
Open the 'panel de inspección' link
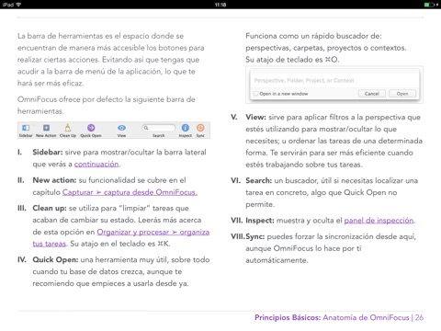click(x=379, y=221)
